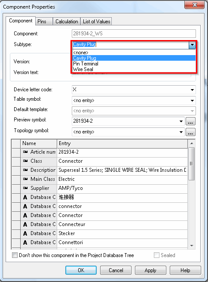Click the text icon beside Connecteur entry
The image size is (208, 282).
[25, 224]
